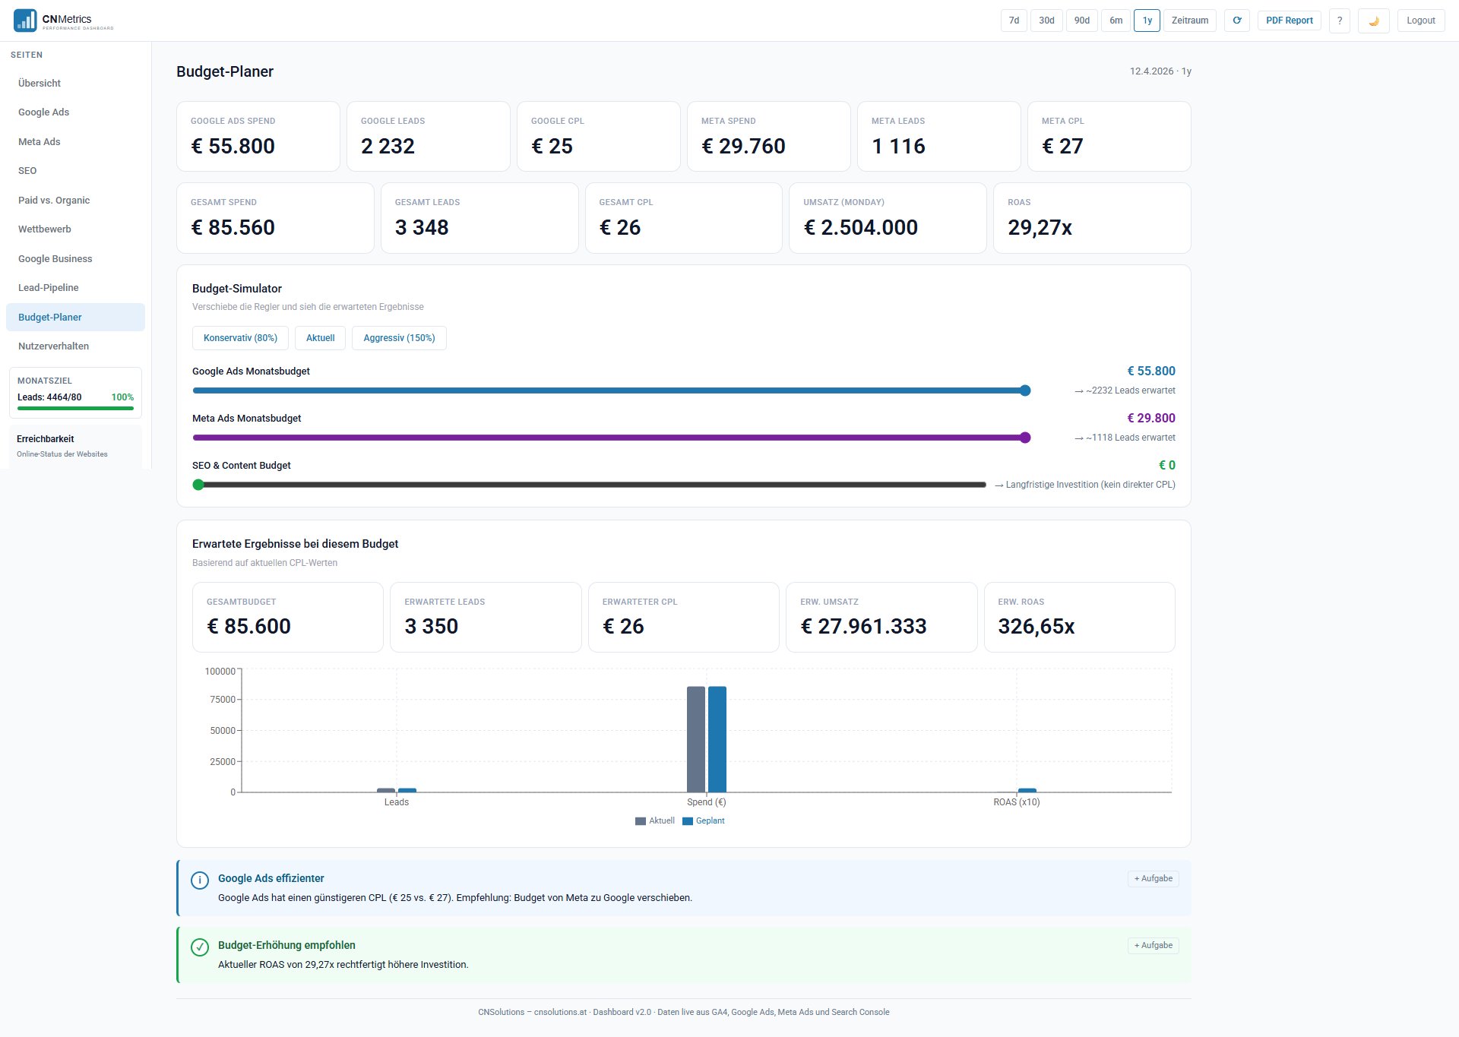Viewport: 1459px width, 1037px height.
Task: Open help via the question mark icon
Action: coord(1340,21)
